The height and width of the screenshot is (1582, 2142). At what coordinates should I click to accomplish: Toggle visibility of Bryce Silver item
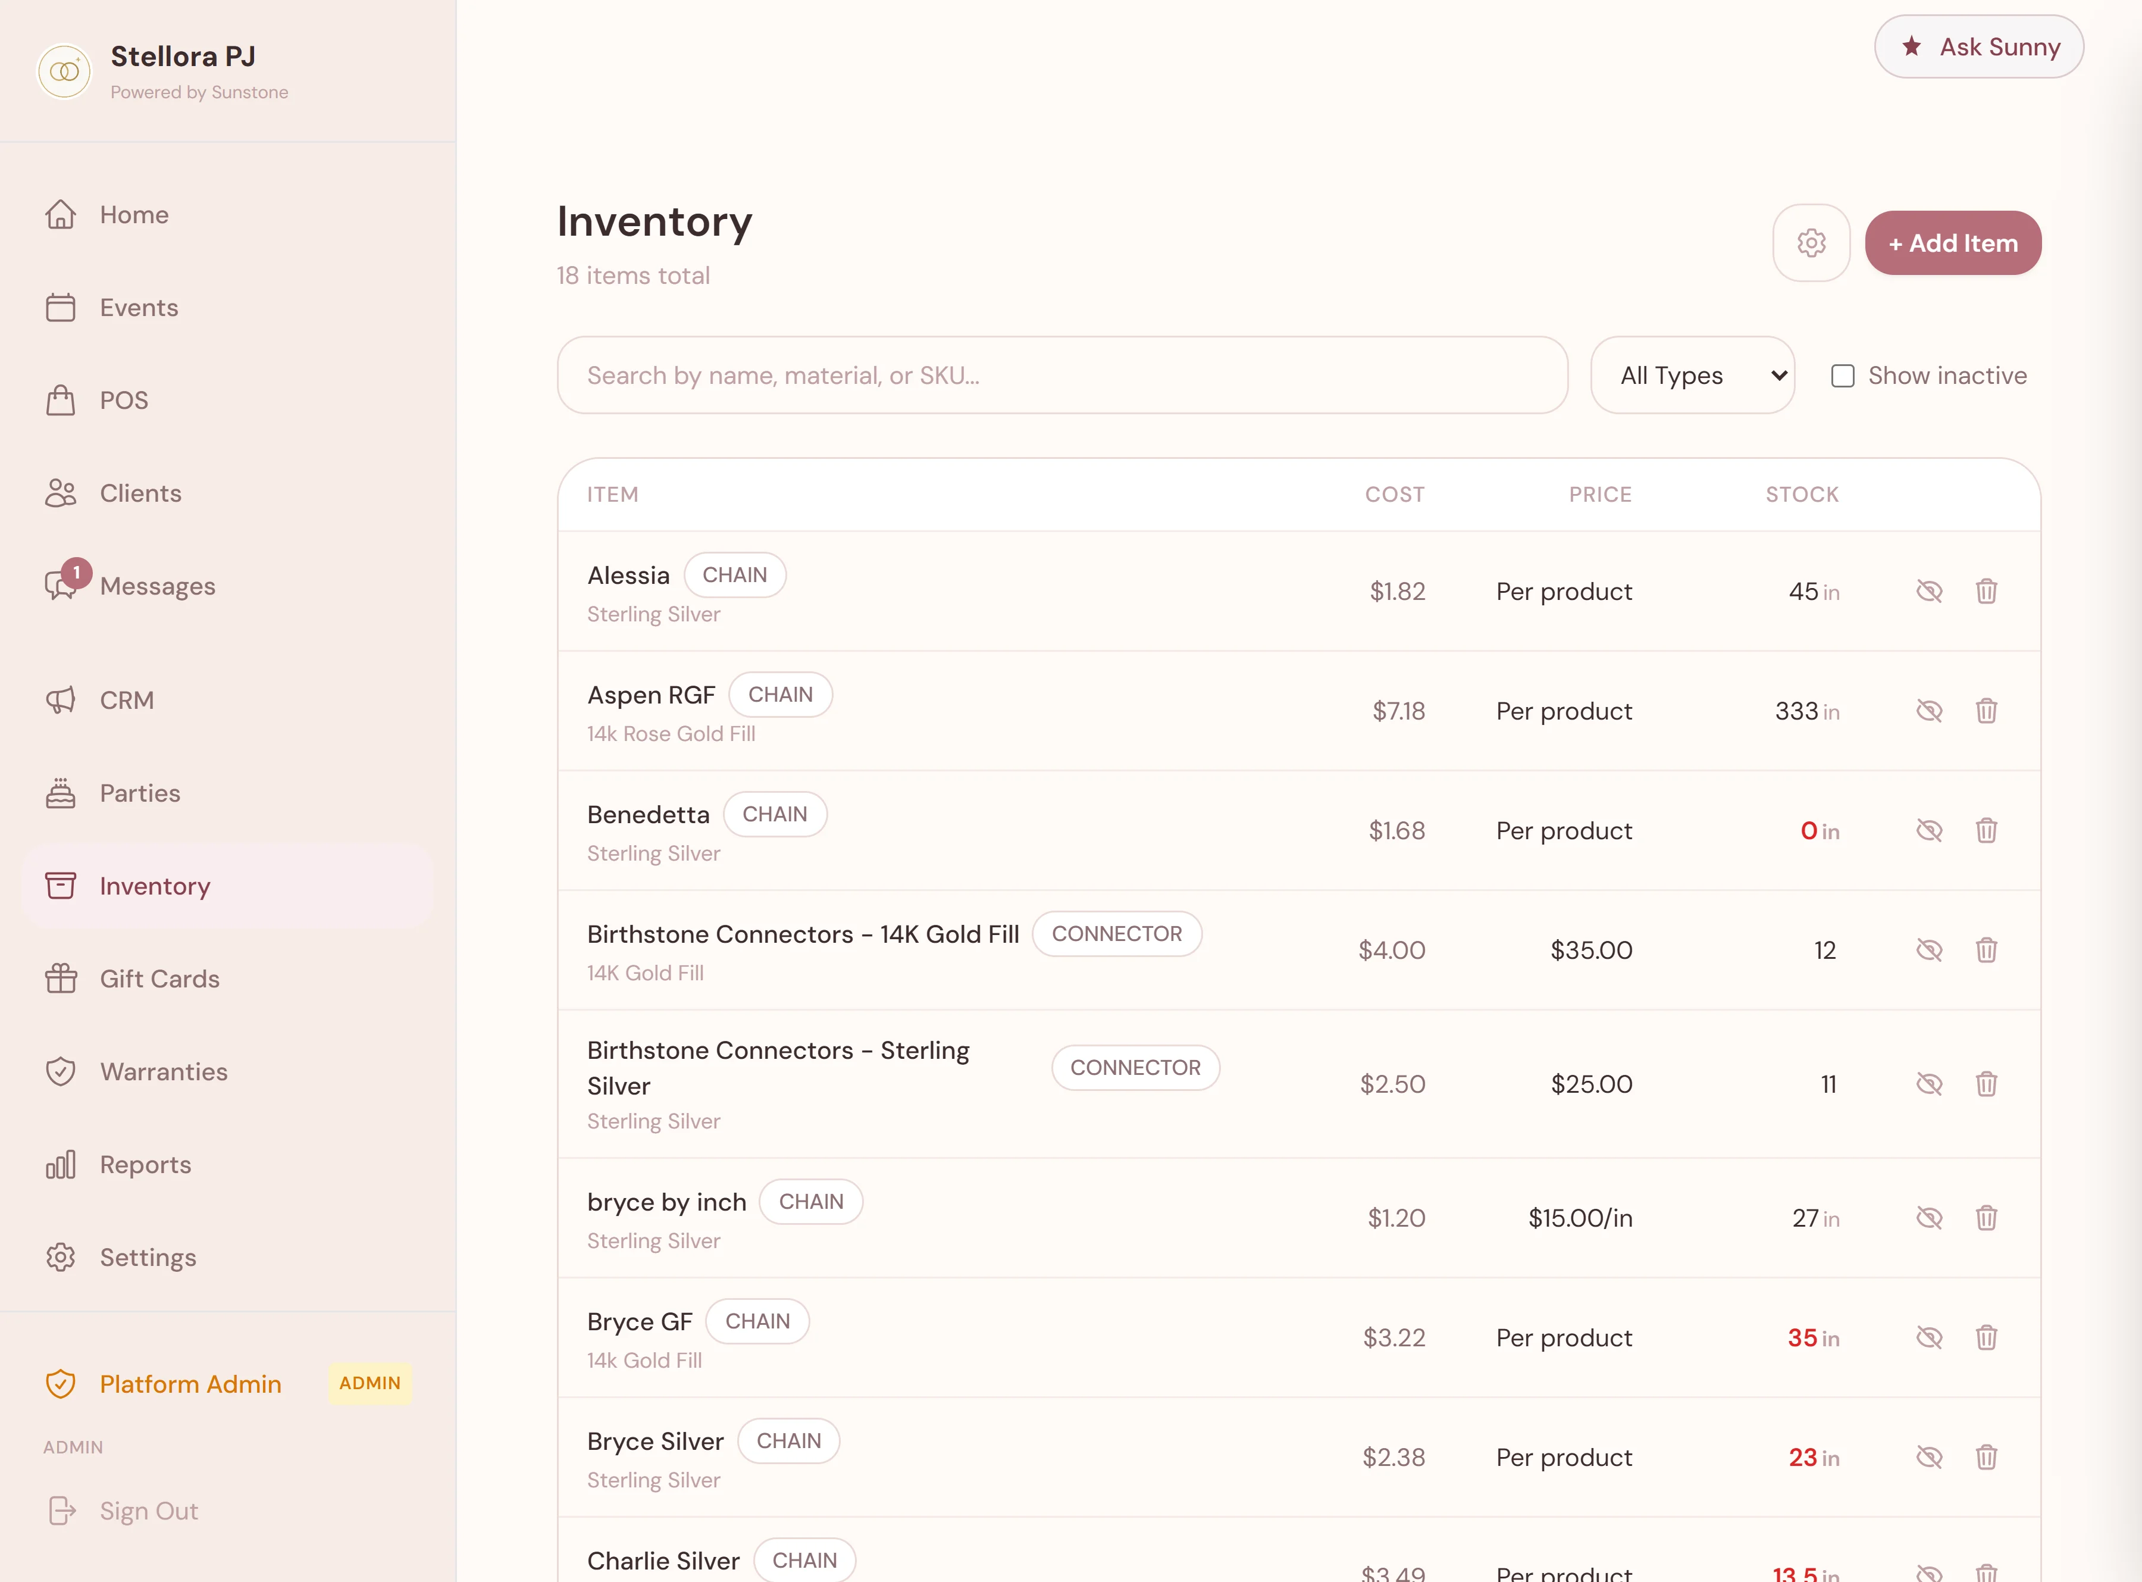tap(1930, 1456)
